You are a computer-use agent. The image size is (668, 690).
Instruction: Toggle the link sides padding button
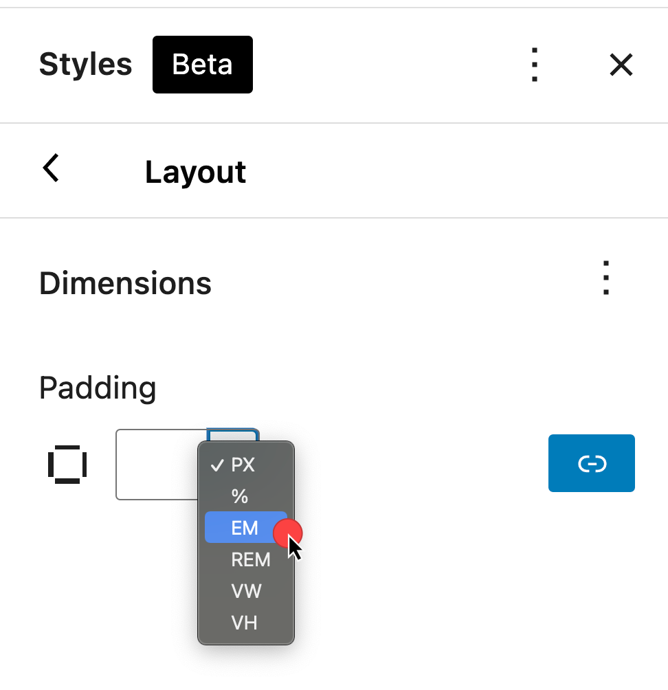(x=591, y=464)
